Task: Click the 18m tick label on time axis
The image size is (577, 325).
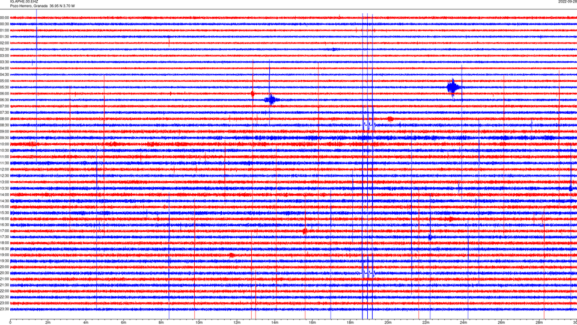Action: coord(350,323)
